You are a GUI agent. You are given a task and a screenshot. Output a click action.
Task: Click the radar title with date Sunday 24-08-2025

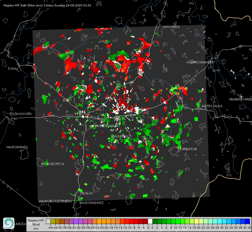pyautogui.click(x=47, y=5)
